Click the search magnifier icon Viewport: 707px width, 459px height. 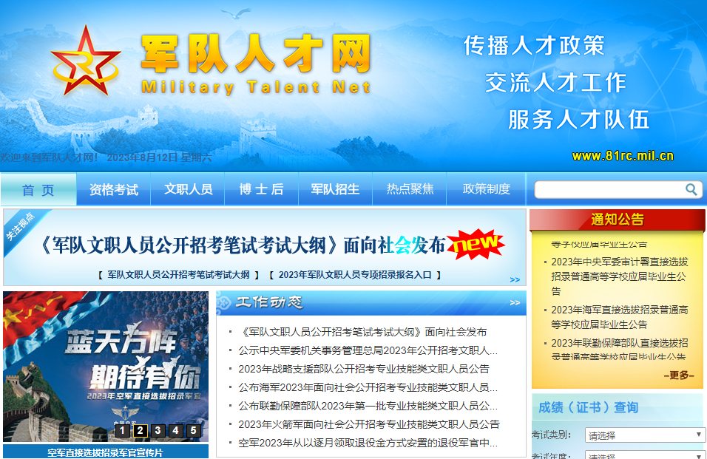(691, 189)
